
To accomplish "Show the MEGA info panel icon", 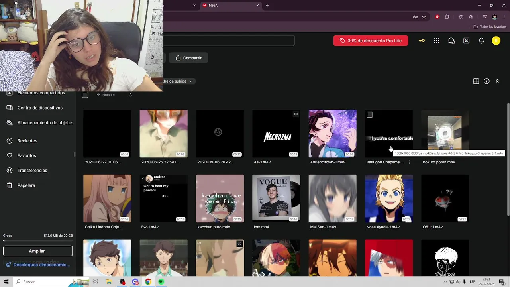I will click(x=486, y=81).
